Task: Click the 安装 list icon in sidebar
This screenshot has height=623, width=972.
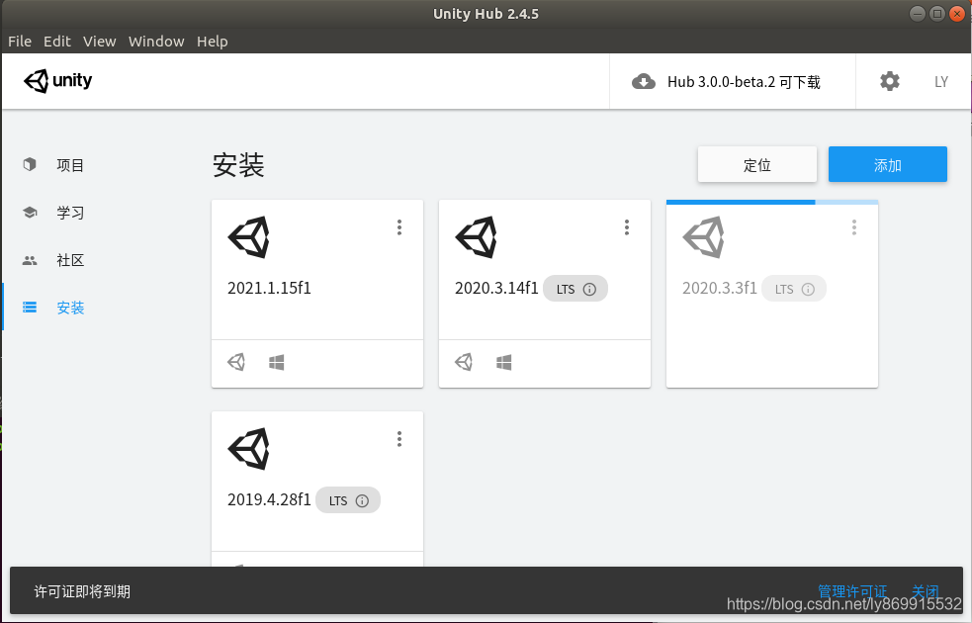Action: pos(29,308)
